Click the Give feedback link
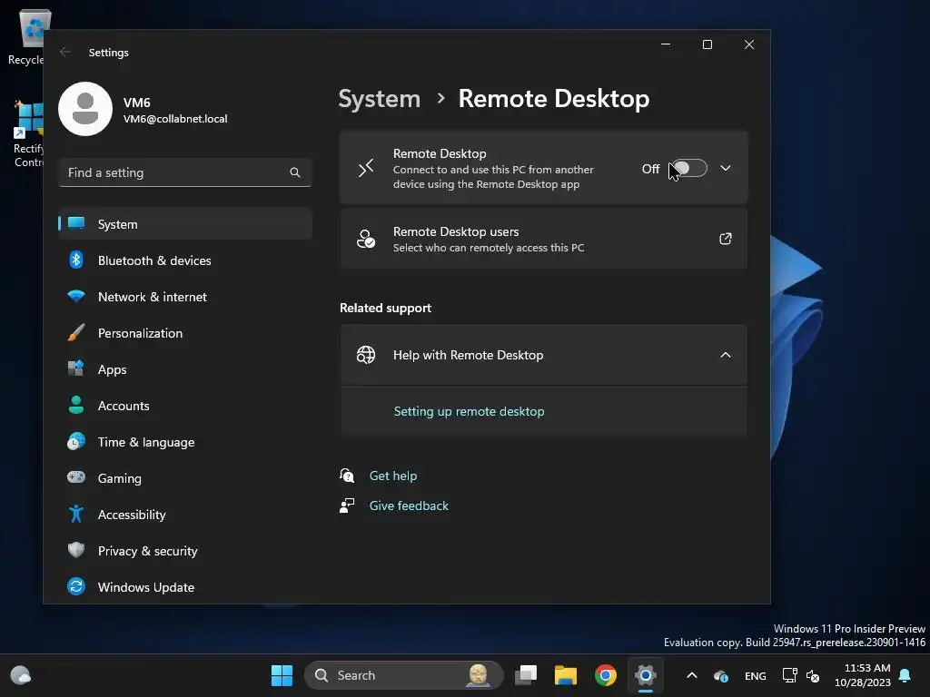Viewport: 930px width, 697px height. [409, 506]
